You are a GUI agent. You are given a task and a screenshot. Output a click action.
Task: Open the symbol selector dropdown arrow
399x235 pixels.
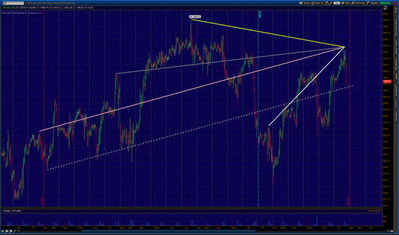pos(26,3)
